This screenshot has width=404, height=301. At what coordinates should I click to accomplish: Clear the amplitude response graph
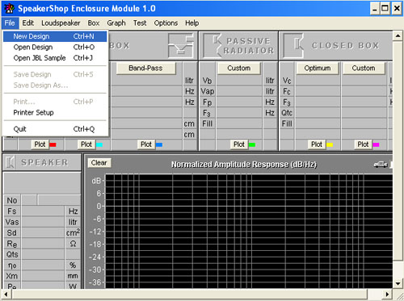coord(99,163)
